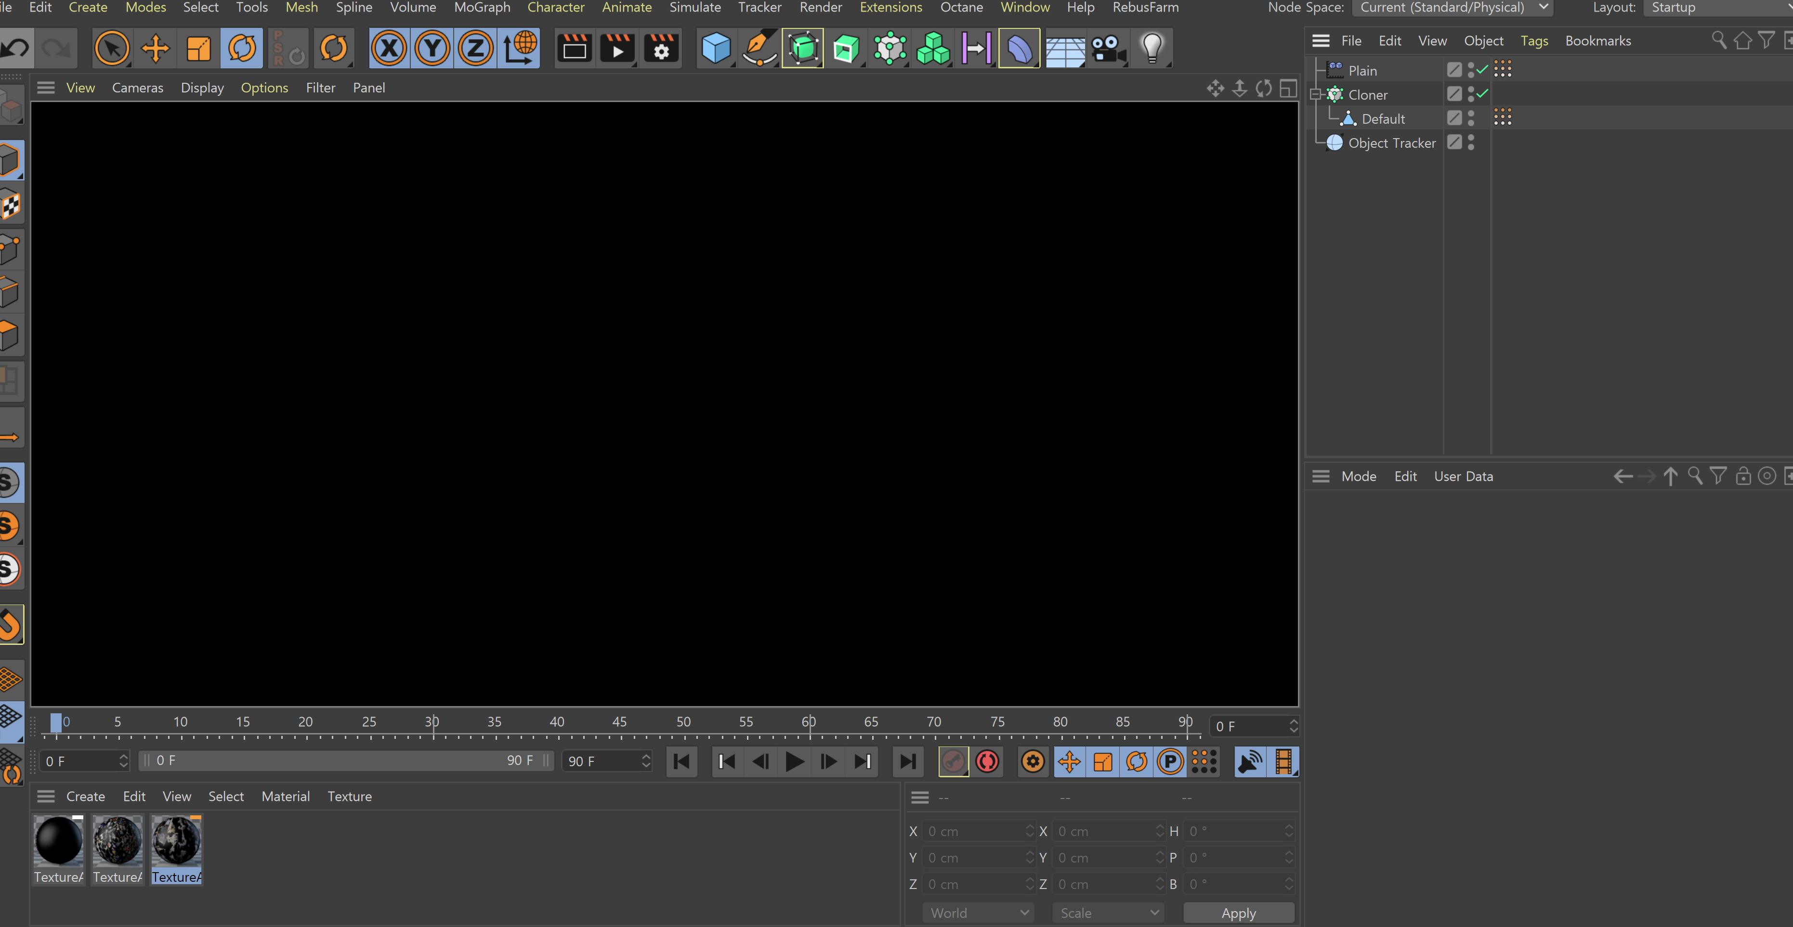Toggle Plain effector enable checkmark
The height and width of the screenshot is (927, 1793).
1482,69
